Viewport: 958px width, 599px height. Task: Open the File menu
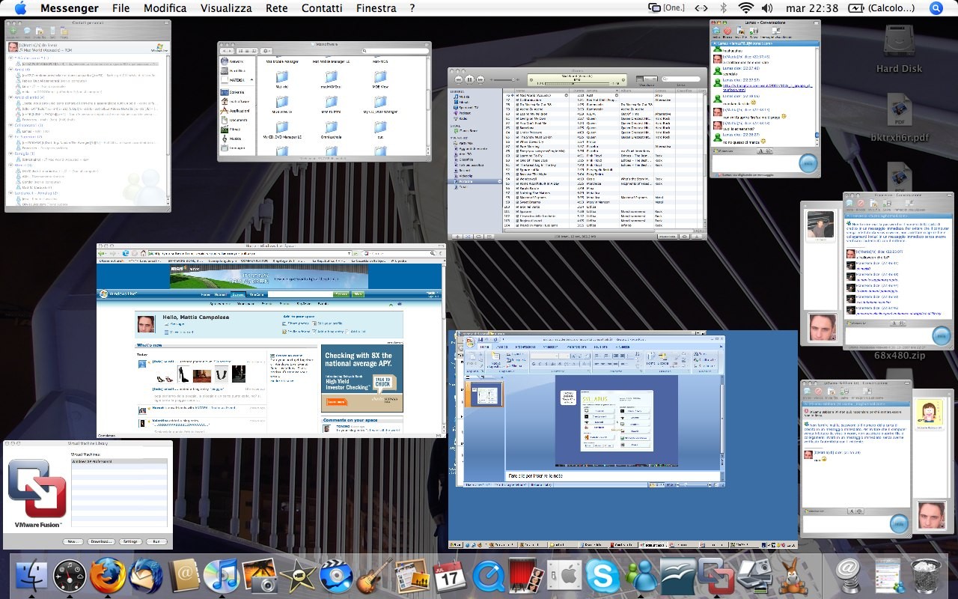[120, 8]
